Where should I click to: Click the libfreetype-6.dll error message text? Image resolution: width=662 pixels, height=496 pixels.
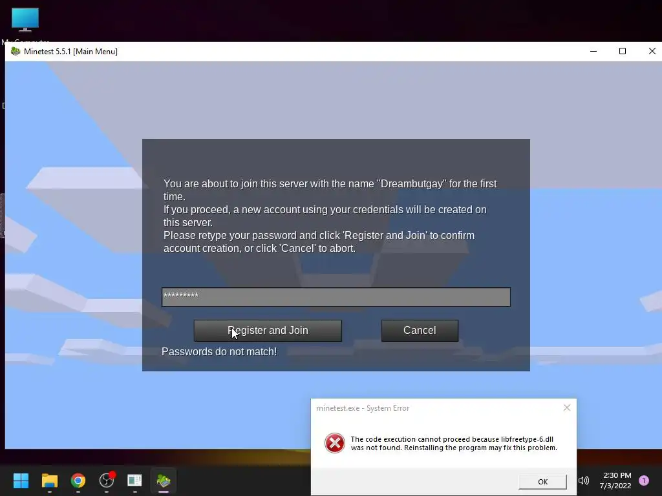tap(454, 443)
